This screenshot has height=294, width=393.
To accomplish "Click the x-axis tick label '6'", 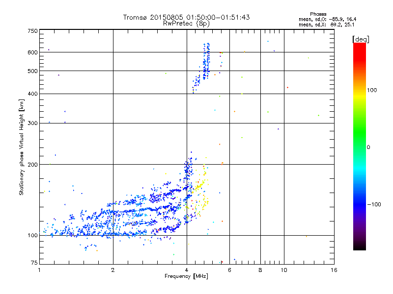I will (x=229, y=270).
